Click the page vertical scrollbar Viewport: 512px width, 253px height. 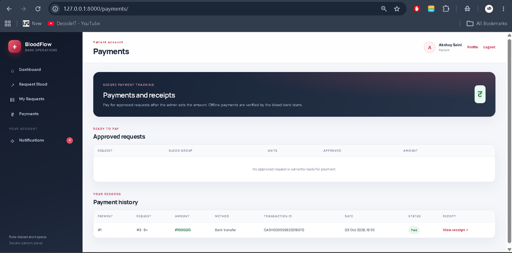[509, 140]
